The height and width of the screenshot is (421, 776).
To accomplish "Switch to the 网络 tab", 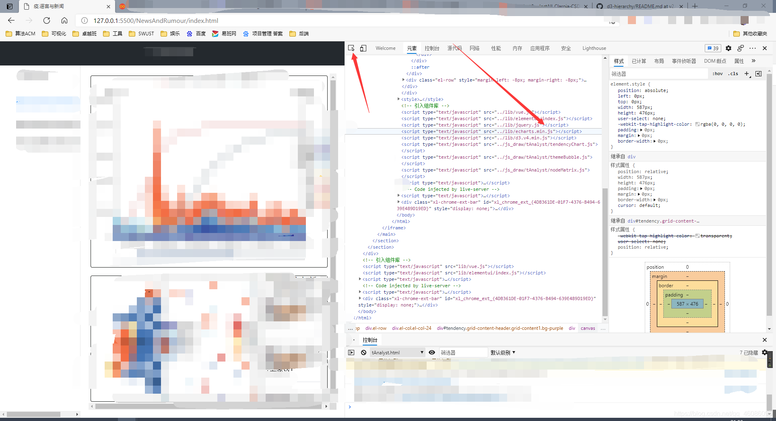I will click(475, 48).
